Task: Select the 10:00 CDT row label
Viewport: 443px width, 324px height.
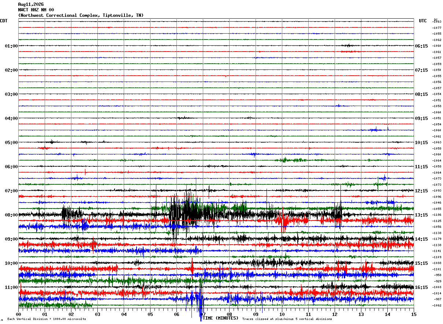Action: pyautogui.click(x=11, y=263)
